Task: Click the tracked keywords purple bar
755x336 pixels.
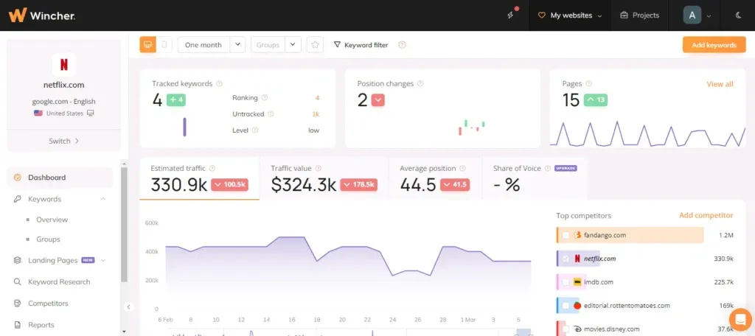Action: click(184, 127)
